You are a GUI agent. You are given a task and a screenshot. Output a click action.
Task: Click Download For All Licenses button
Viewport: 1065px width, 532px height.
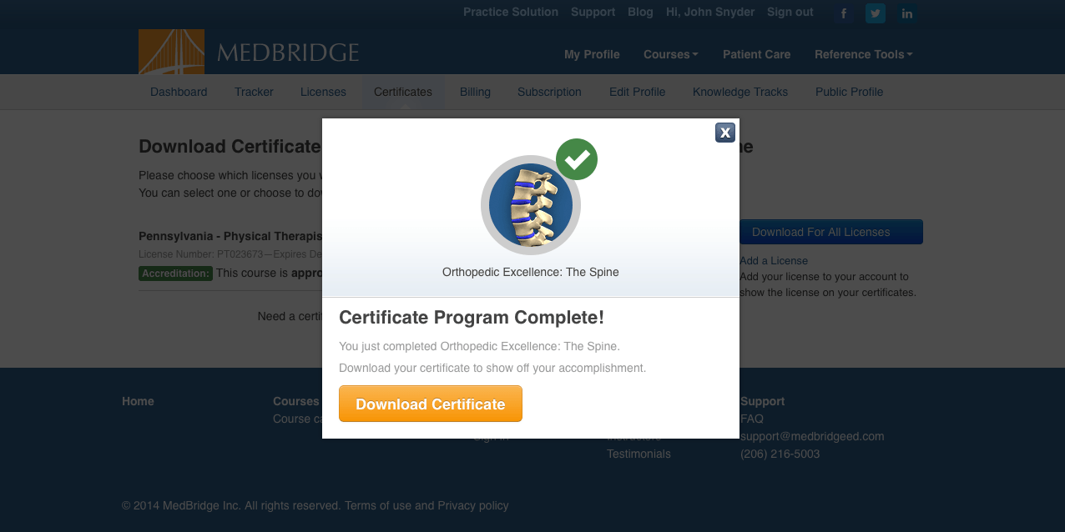830,232
